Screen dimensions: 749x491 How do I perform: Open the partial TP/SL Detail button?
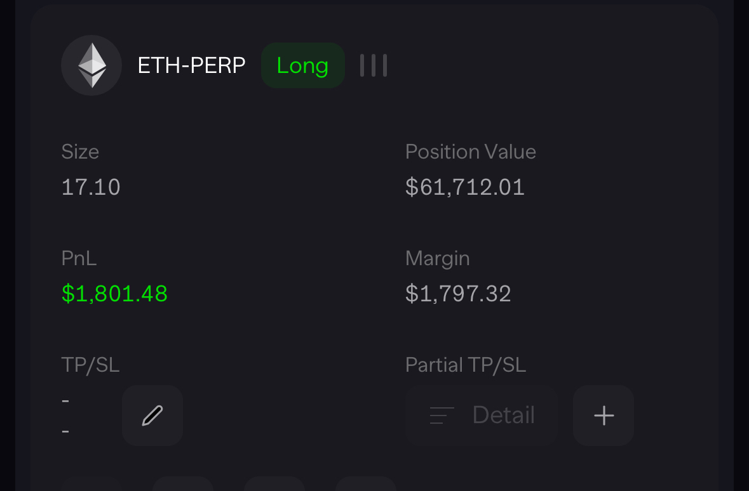(482, 416)
